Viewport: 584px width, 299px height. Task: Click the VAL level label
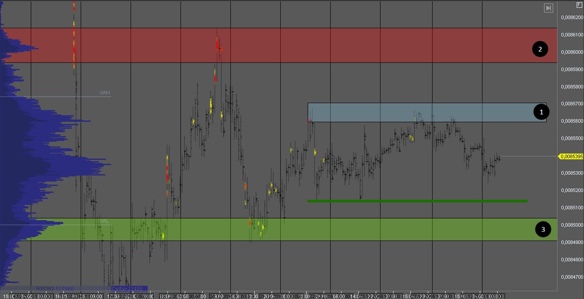pyautogui.click(x=105, y=221)
